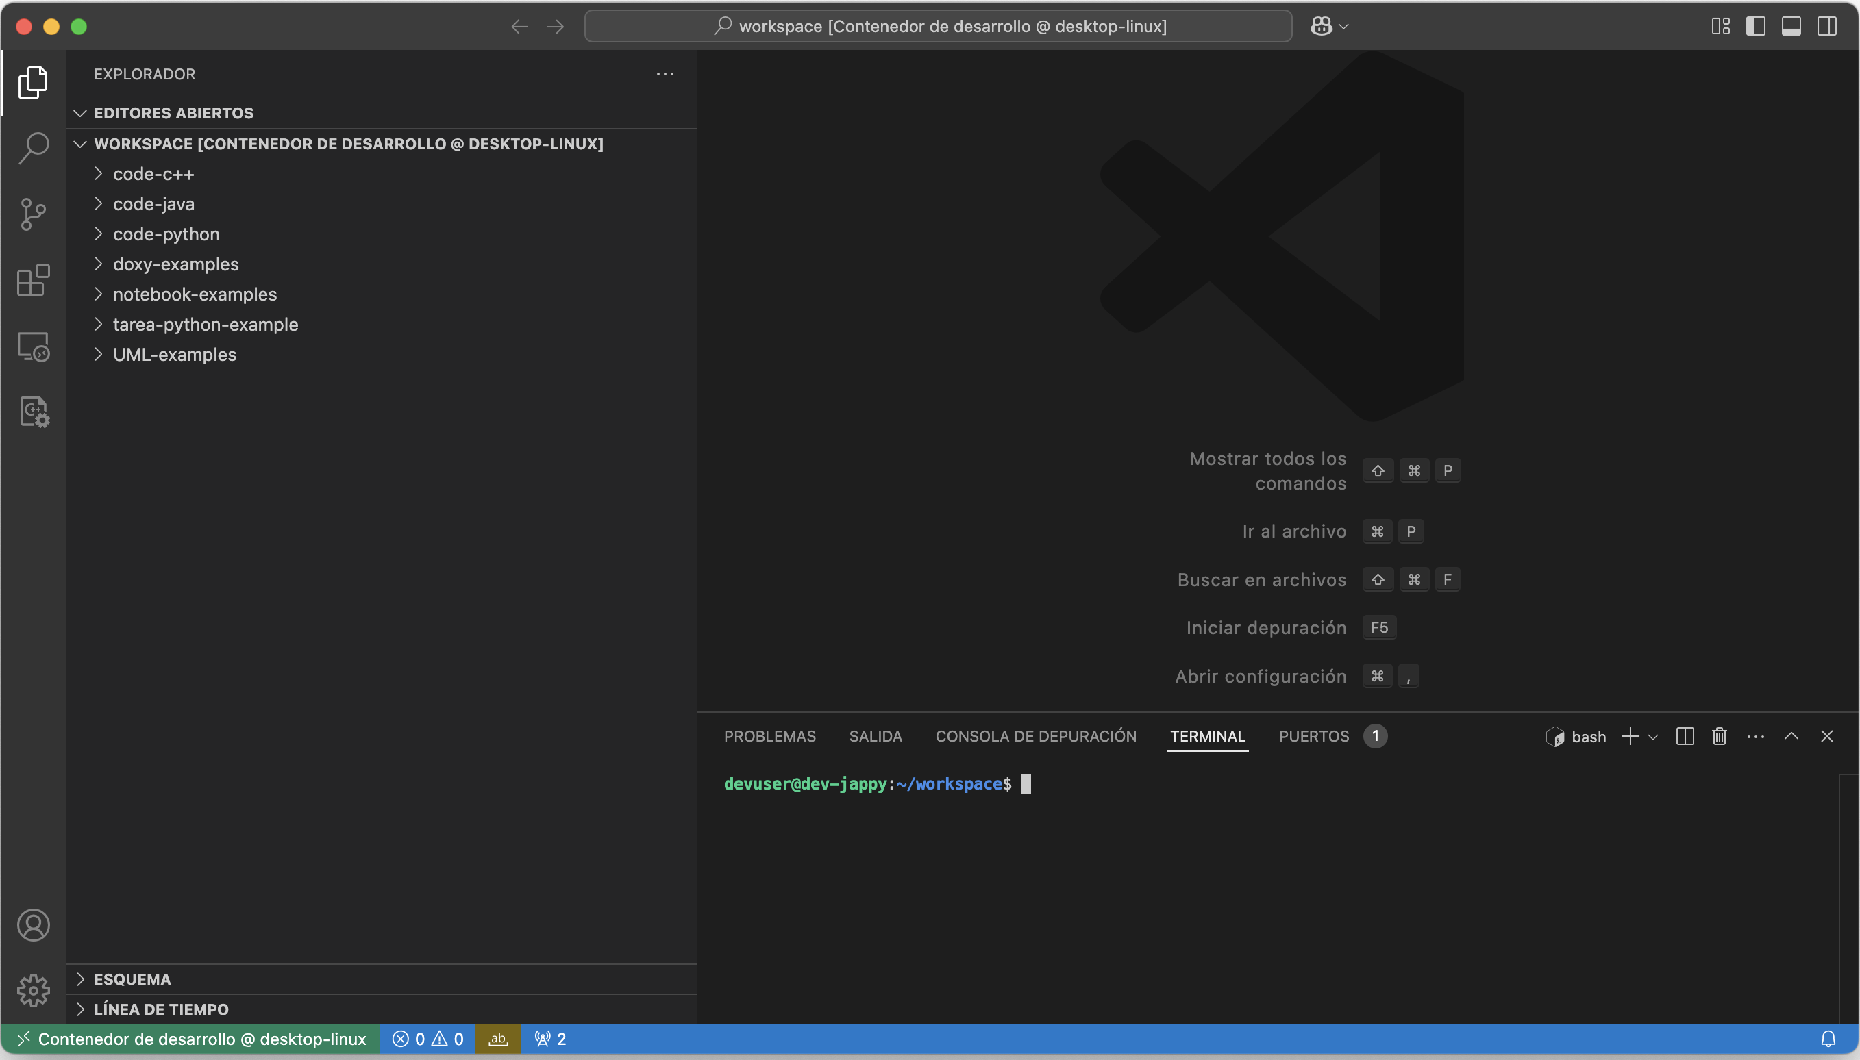This screenshot has height=1060, width=1860.
Task: Open the Manage gear icon
Action: coord(34,991)
